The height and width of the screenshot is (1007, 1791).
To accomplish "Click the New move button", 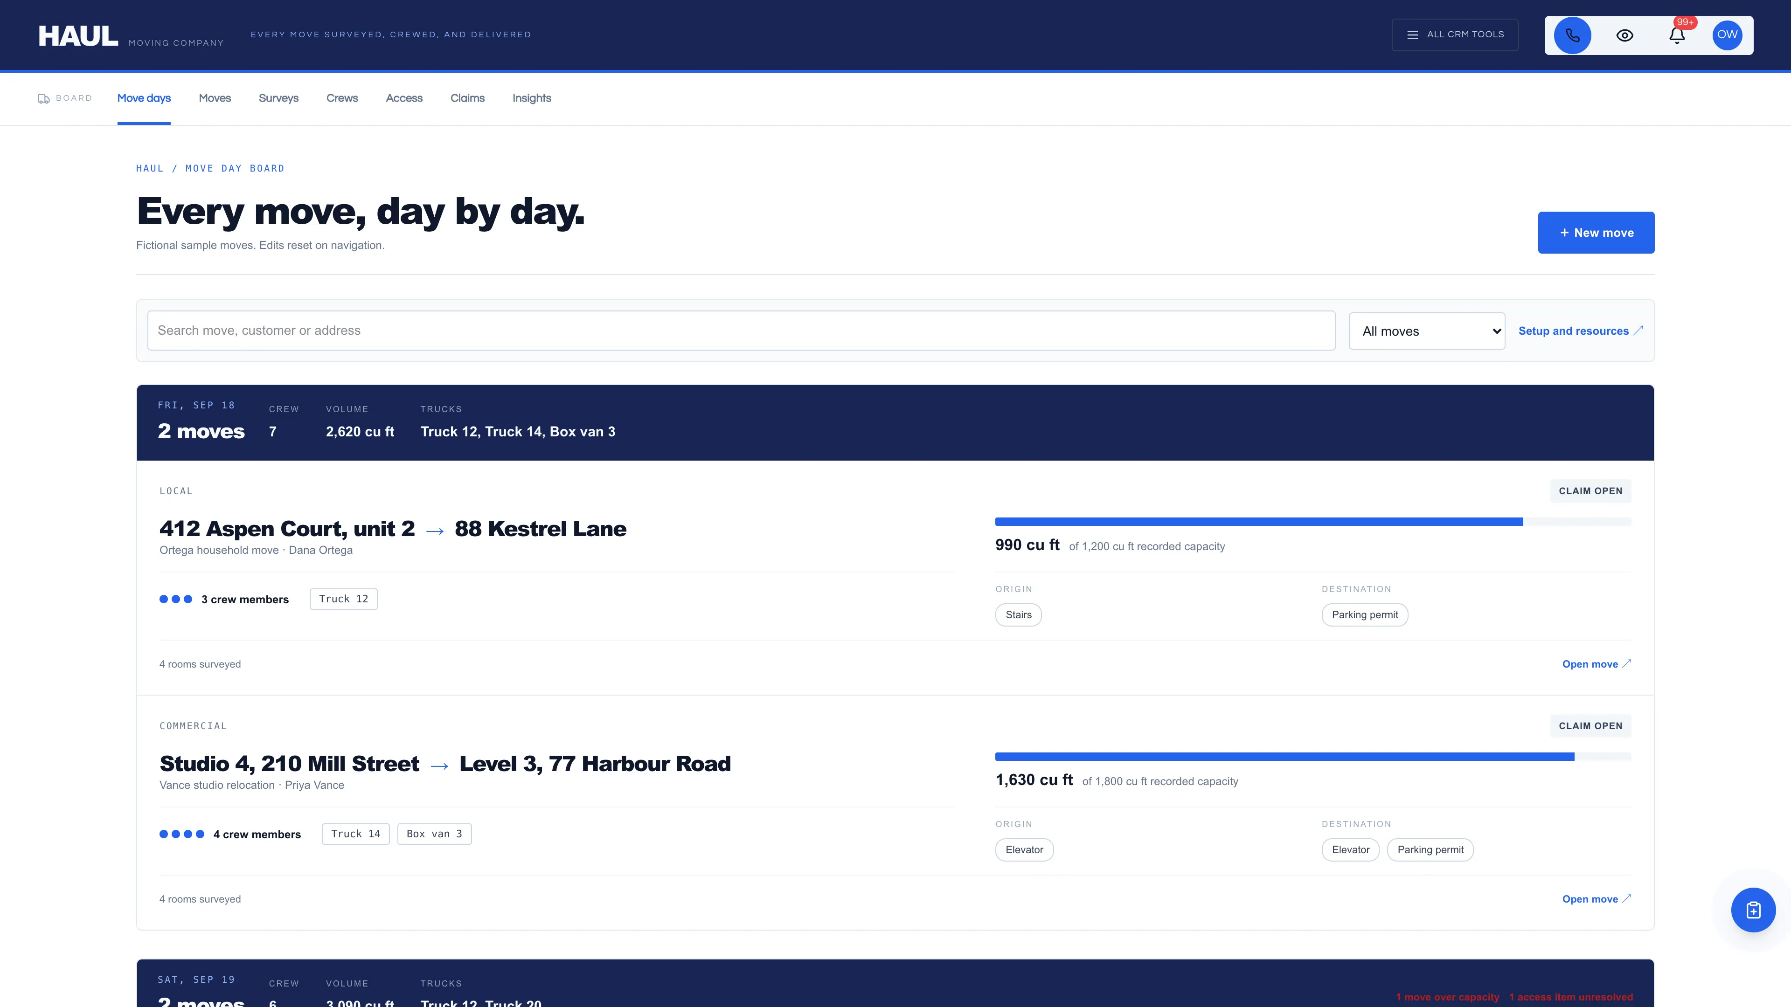I will (1596, 233).
